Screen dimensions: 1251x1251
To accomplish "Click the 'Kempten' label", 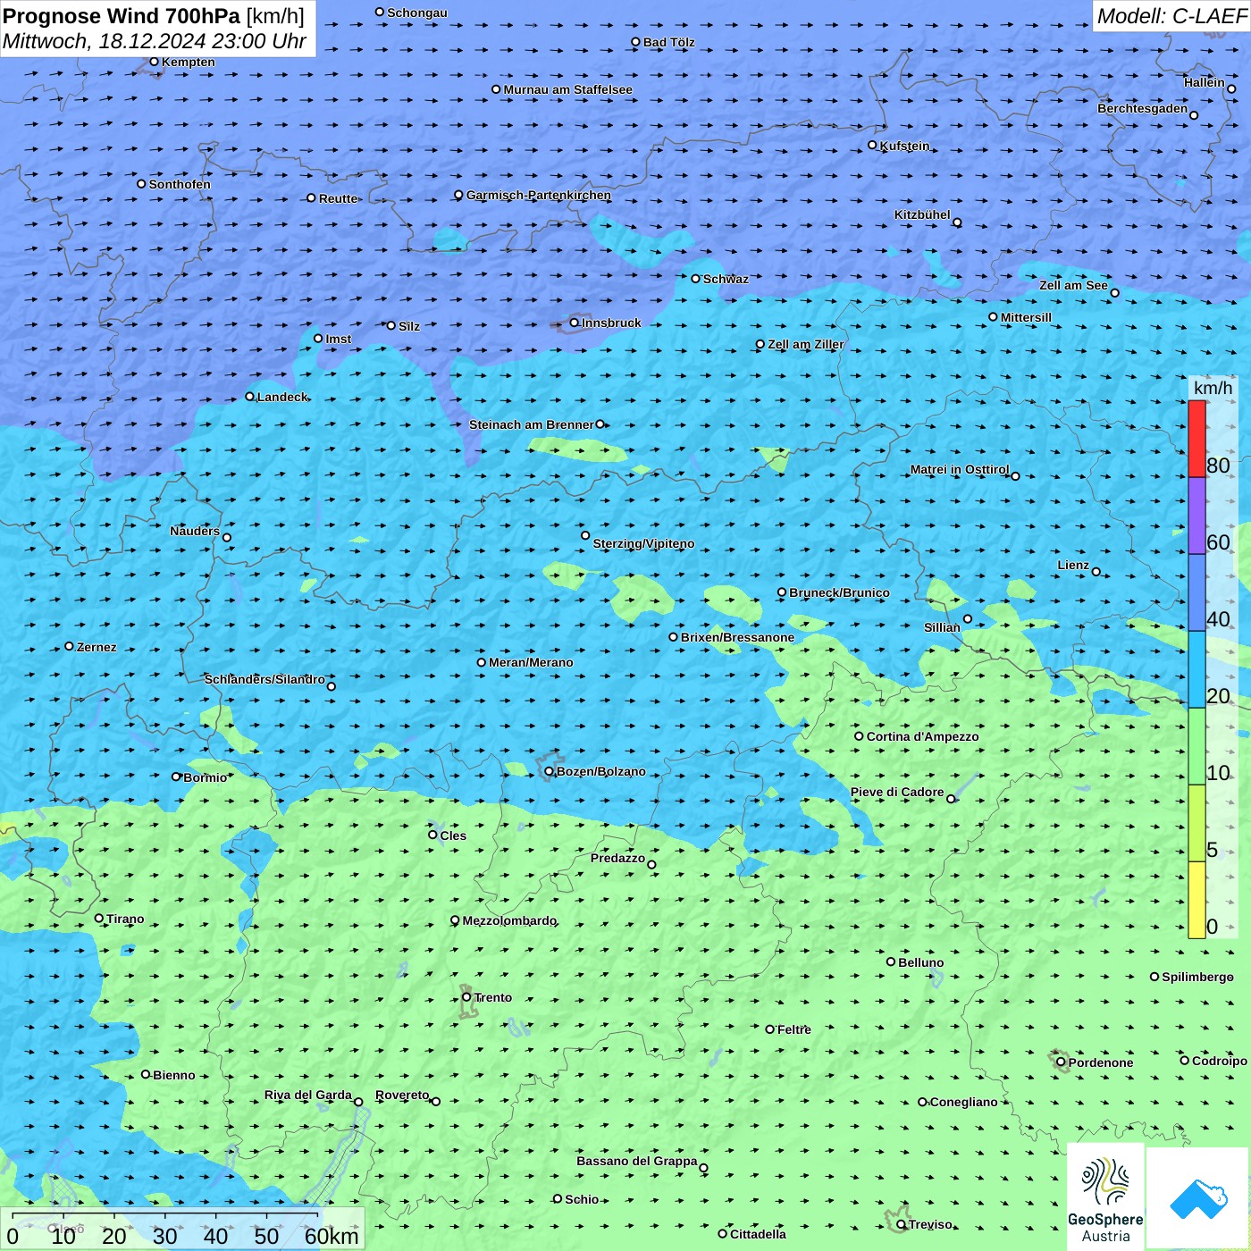I will (189, 62).
